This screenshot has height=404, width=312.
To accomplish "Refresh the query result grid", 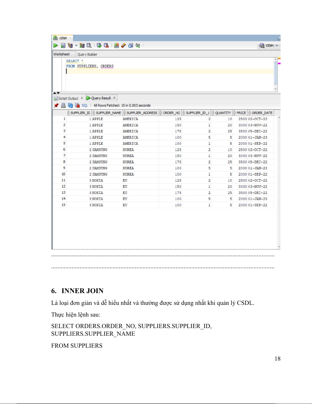I will click(70, 106).
